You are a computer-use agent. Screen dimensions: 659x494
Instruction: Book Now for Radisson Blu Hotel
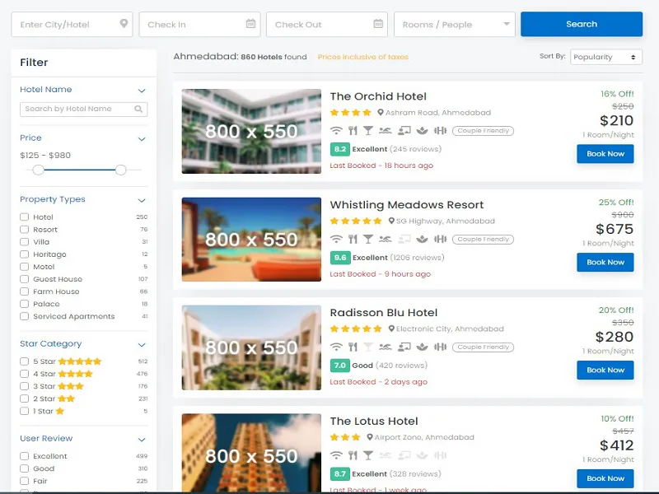pos(605,370)
